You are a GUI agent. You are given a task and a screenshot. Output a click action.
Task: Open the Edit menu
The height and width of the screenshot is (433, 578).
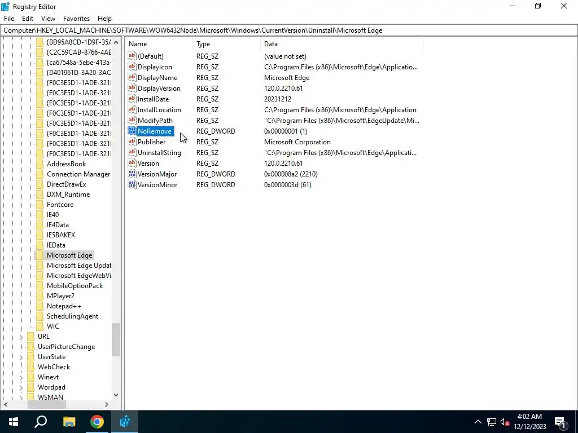click(x=28, y=19)
